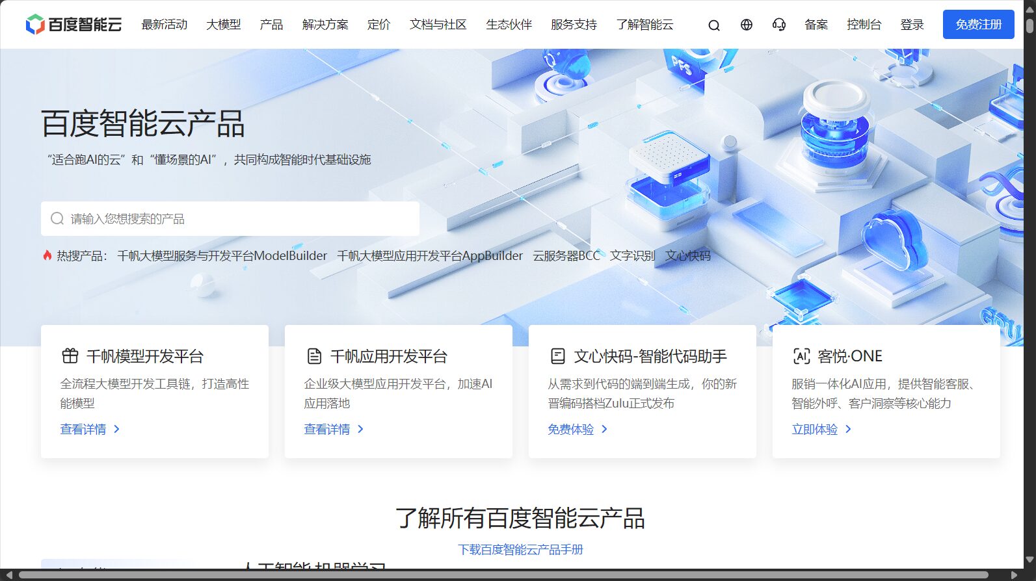Click the 文心快码-智能代码助手 card title
1036x581 pixels.
pos(650,356)
